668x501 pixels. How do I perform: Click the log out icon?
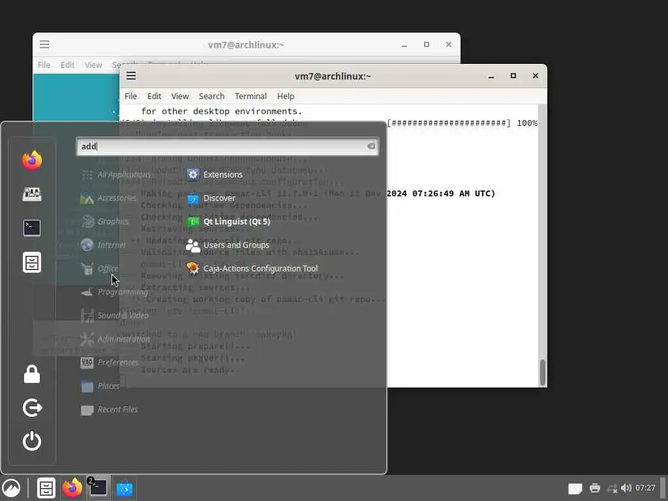coord(32,408)
